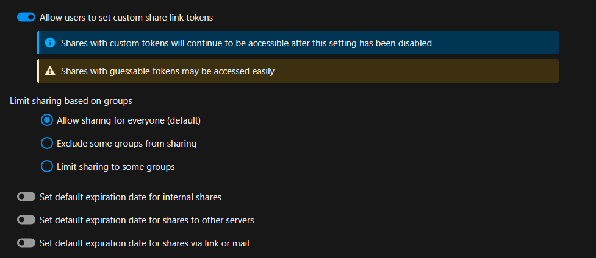
Task: Choose the "Exclude some groups from sharing" radio button
Action: [x=46, y=144]
